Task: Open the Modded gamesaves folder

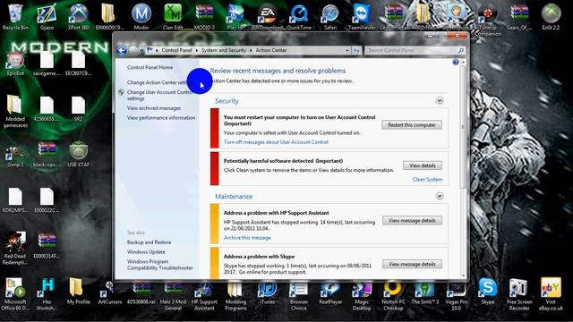Action: pos(15,111)
